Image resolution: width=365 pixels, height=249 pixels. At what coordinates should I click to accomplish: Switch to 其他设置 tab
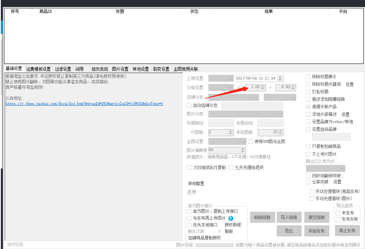(141, 69)
